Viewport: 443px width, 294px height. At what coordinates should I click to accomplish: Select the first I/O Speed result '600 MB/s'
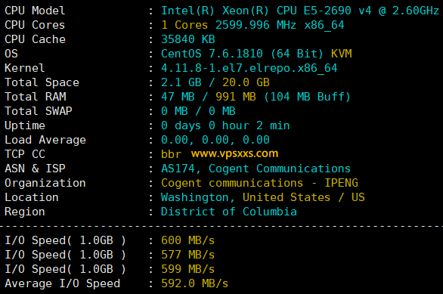coord(188,240)
